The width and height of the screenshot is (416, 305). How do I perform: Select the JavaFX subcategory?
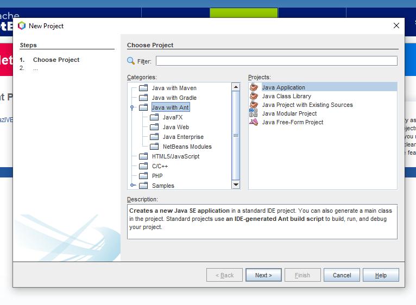coord(173,117)
